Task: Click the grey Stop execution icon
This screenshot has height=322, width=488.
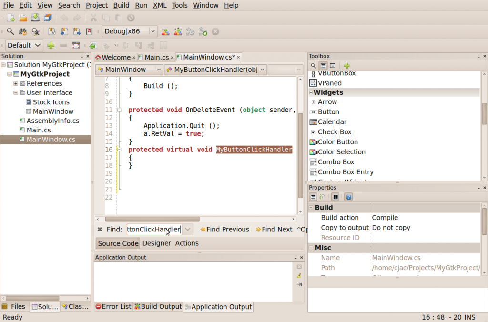Action: click(x=215, y=31)
